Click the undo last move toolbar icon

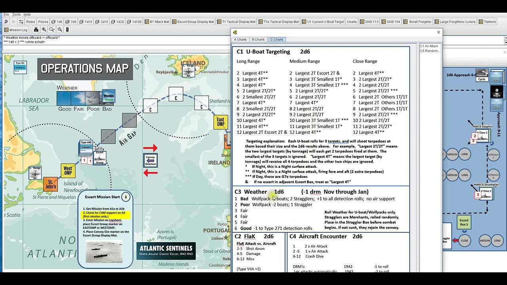pos(6,22)
